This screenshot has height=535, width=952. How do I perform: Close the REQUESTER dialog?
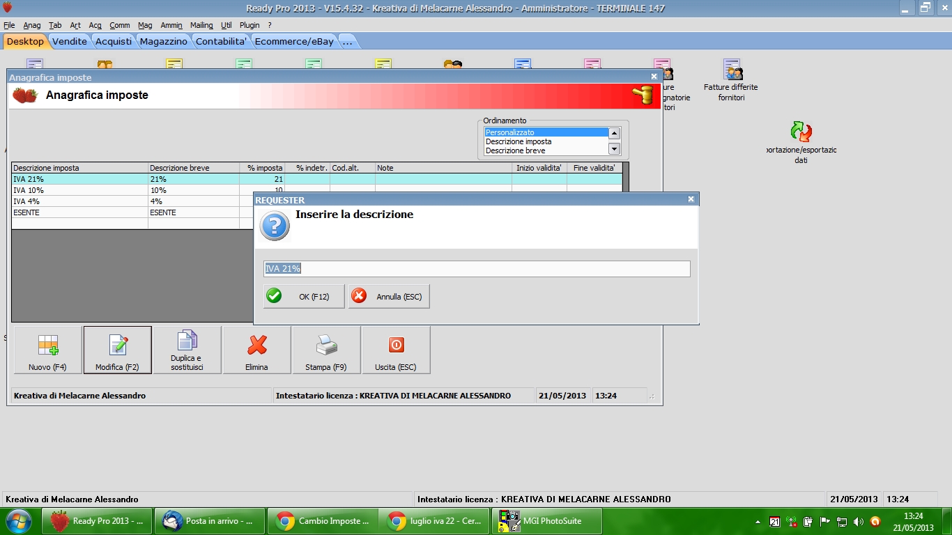coord(691,199)
